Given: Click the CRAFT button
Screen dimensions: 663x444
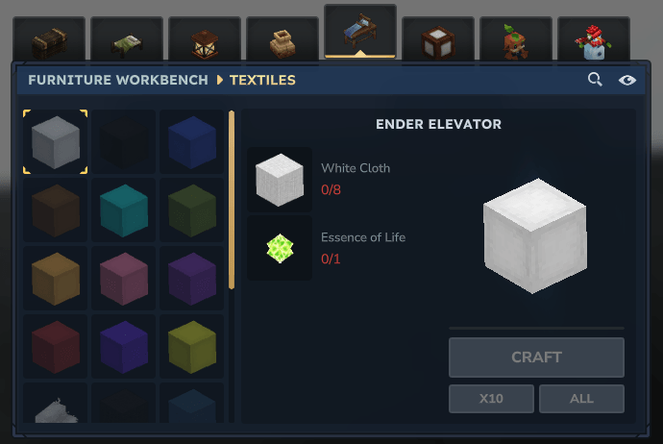Looking at the screenshot, I should click(536, 358).
